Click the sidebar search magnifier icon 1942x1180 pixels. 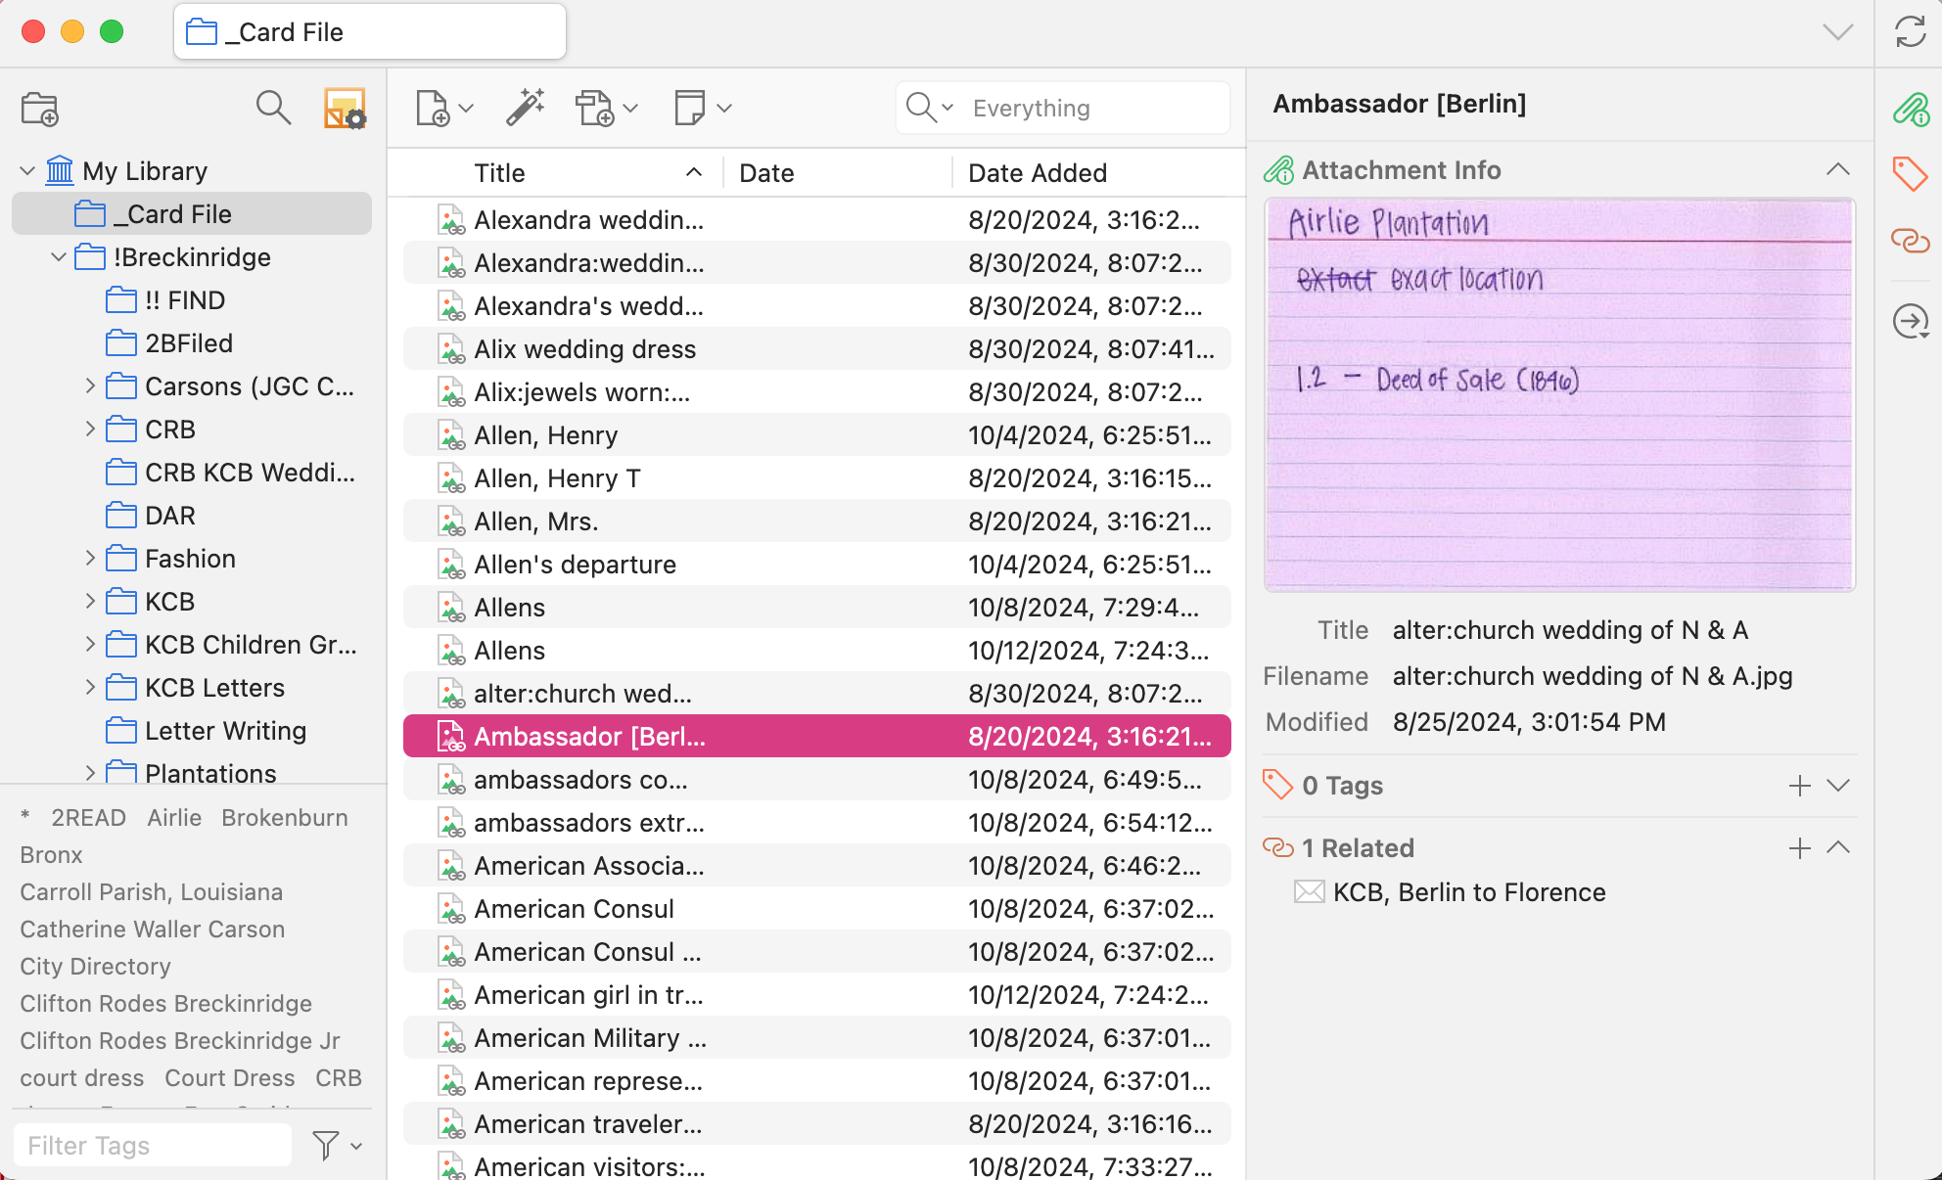click(x=273, y=108)
